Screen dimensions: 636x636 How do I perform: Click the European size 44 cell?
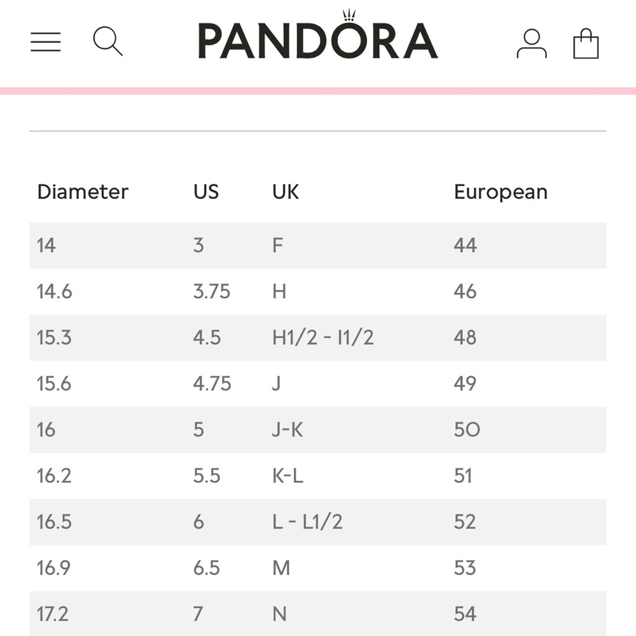[466, 245]
